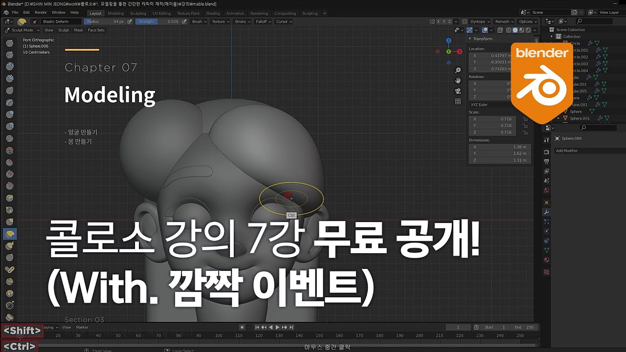Screen dimensions: 626x352
Task: Open the Modifier wrench tab in properties
Action: pos(547,212)
